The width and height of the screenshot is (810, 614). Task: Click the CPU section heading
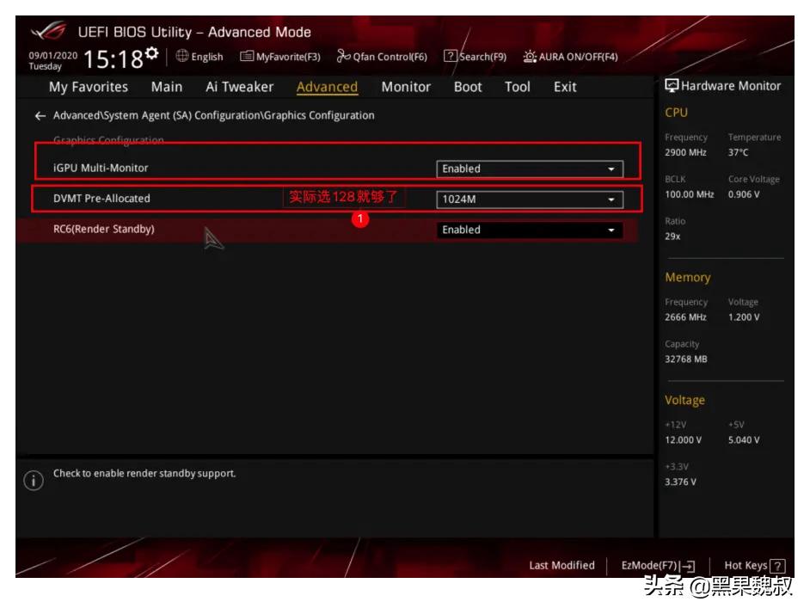[676, 112]
